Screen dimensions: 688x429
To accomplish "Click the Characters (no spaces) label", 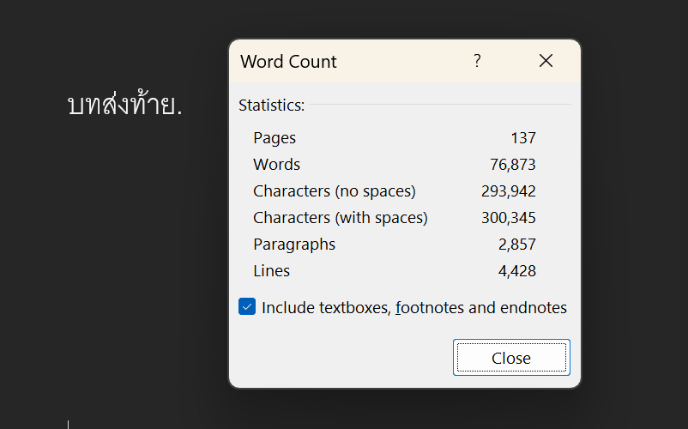I will [x=334, y=191].
